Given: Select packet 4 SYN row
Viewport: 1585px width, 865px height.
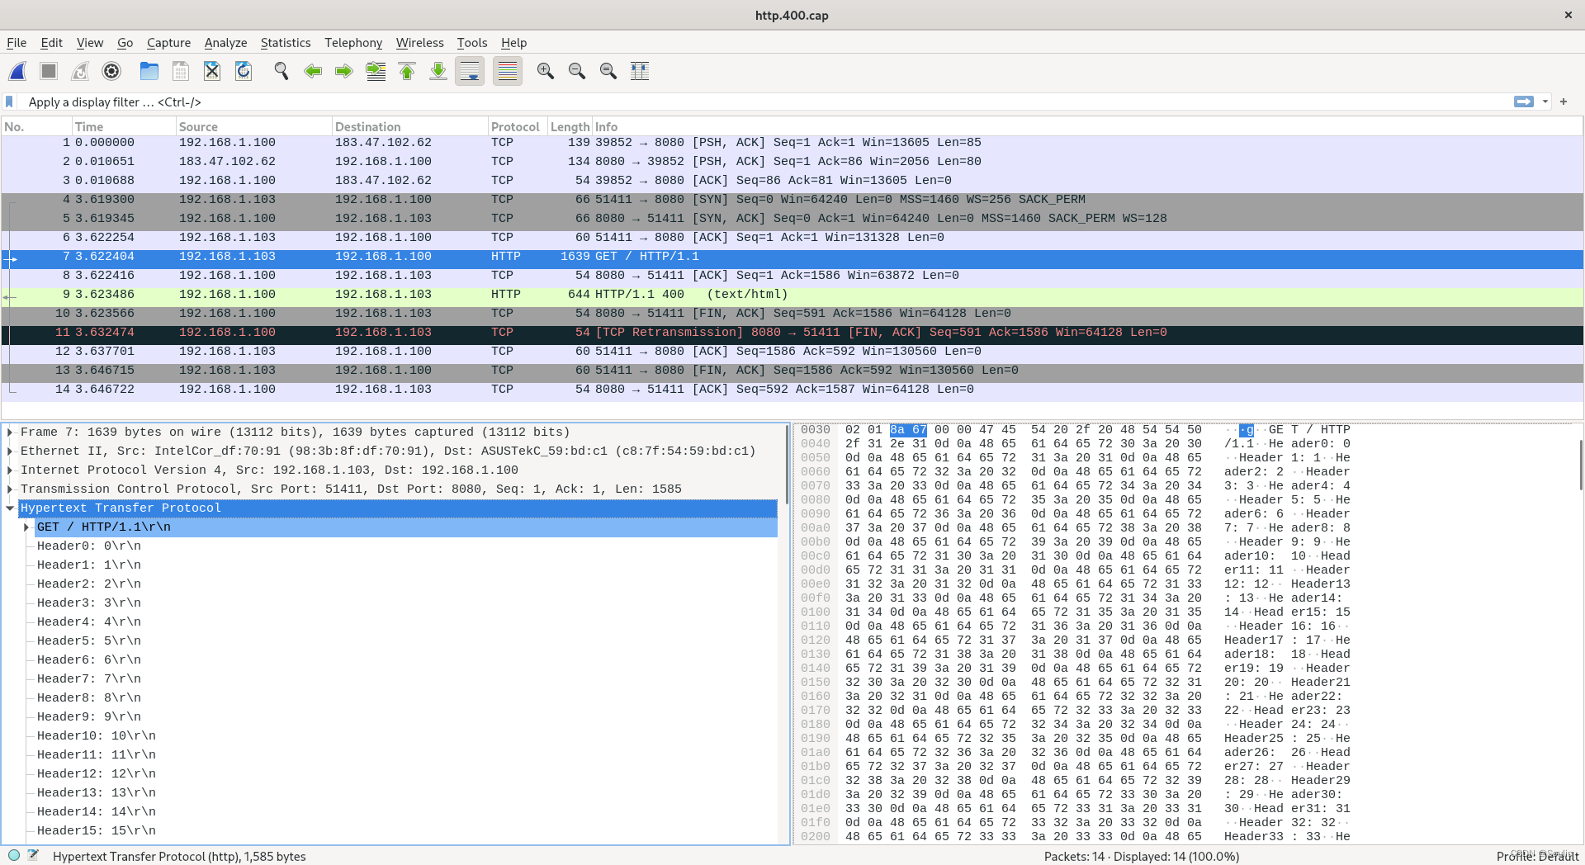Looking at the screenshot, I should click(792, 200).
